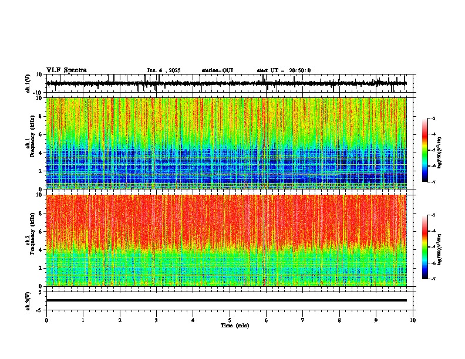Click the '4' kHz tick on ch.1 spectrogram
The width and height of the screenshot is (465, 359).
[41, 153]
